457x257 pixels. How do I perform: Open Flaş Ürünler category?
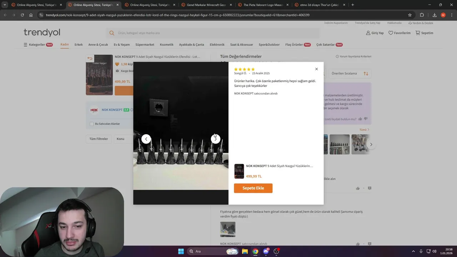(298, 45)
